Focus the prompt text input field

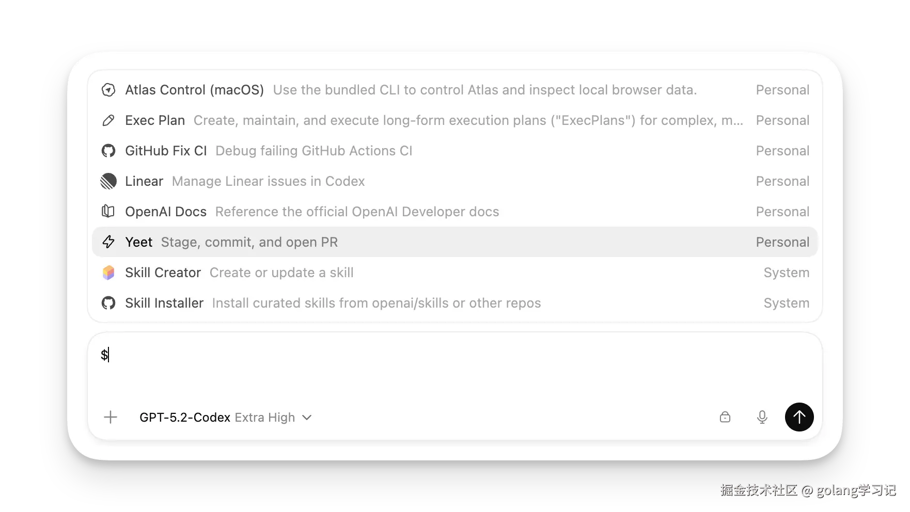click(x=454, y=366)
